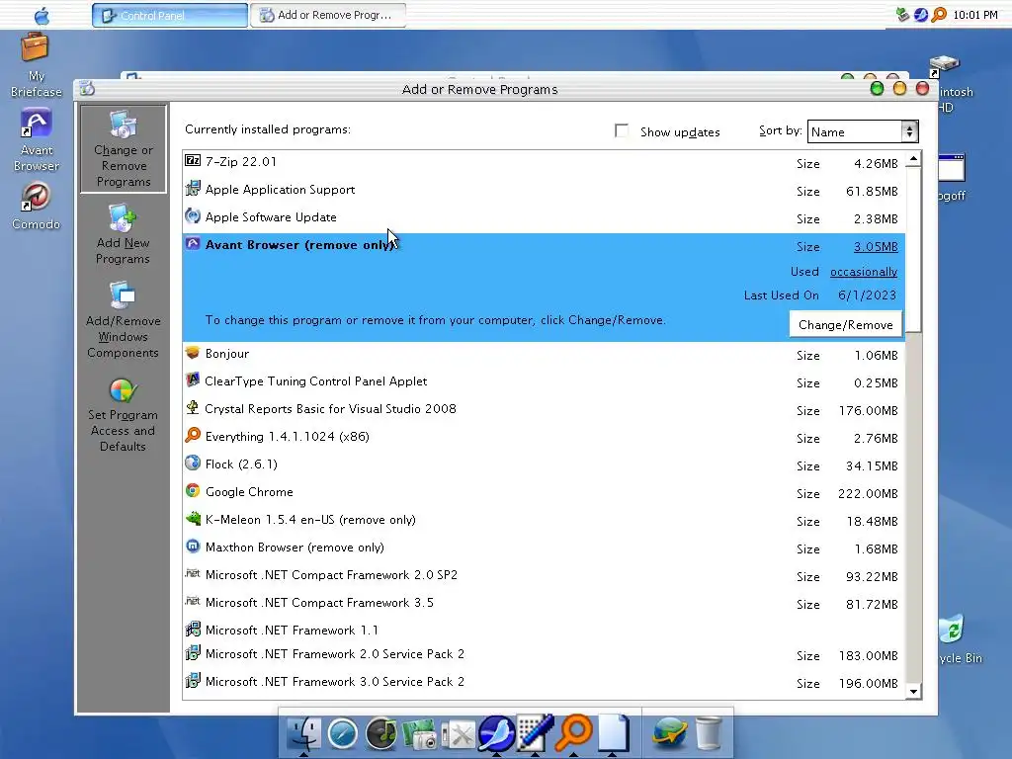Open System Preferences tools dock icon

click(x=459, y=734)
